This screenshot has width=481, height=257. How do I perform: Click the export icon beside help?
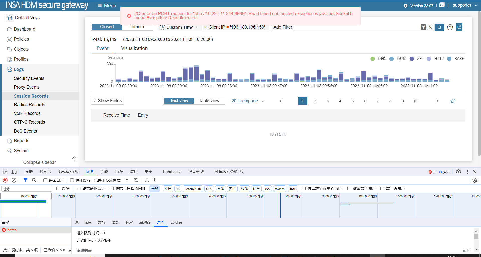click(459, 27)
